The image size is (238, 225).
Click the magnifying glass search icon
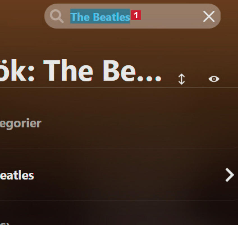tap(57, 17)
